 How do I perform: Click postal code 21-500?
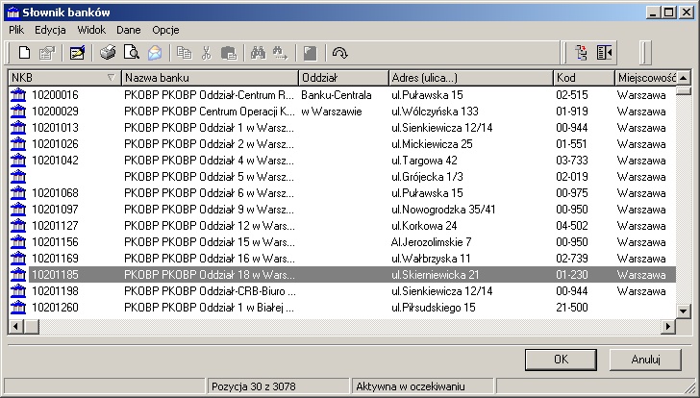572,308
